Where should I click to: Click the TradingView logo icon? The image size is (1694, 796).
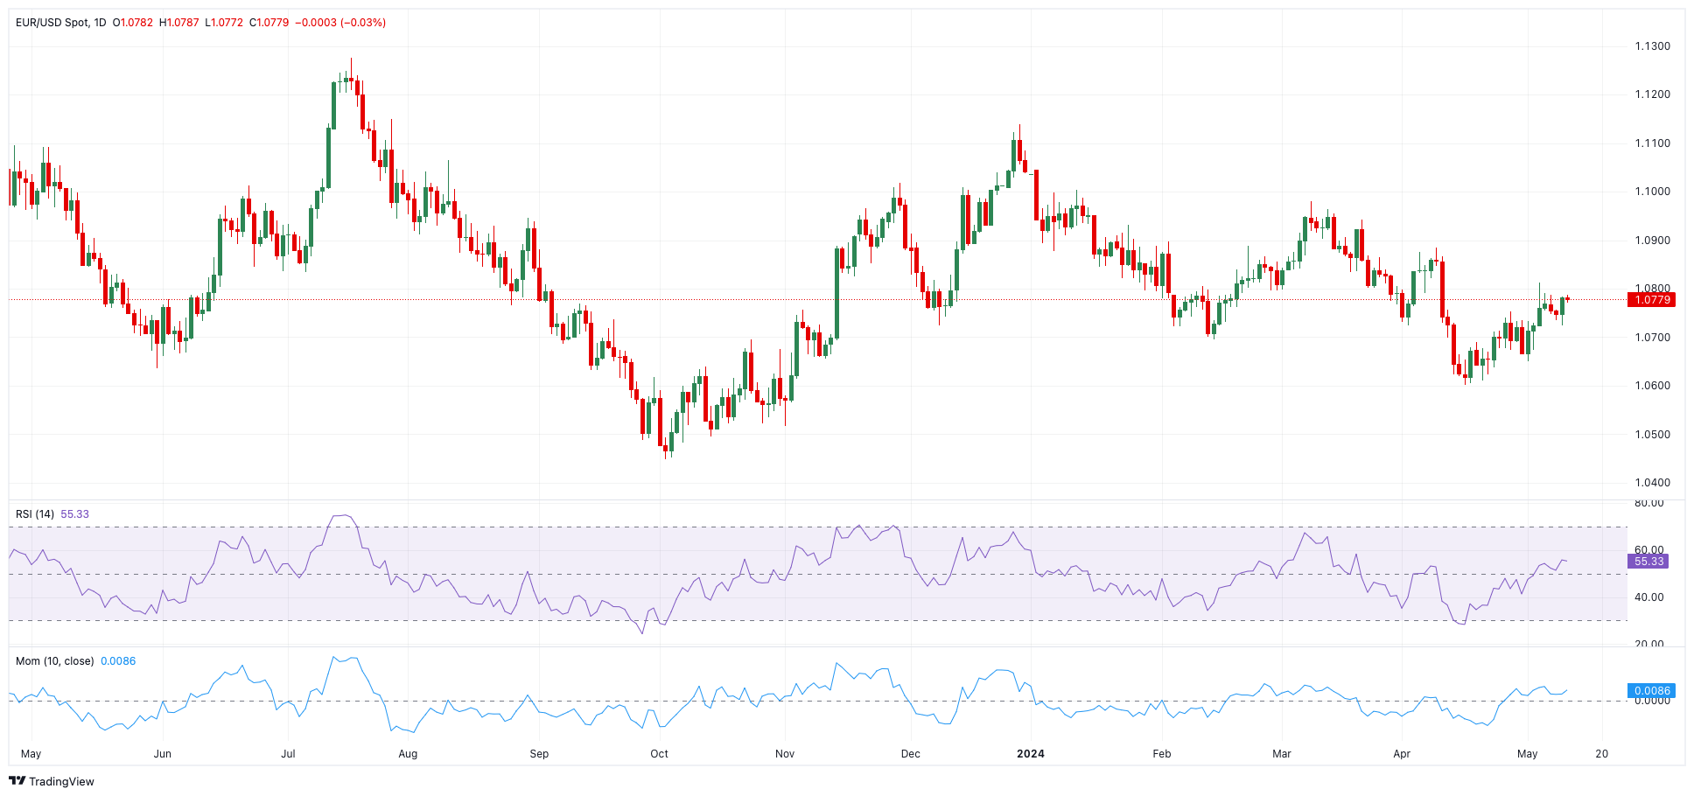tap(17, 781)
